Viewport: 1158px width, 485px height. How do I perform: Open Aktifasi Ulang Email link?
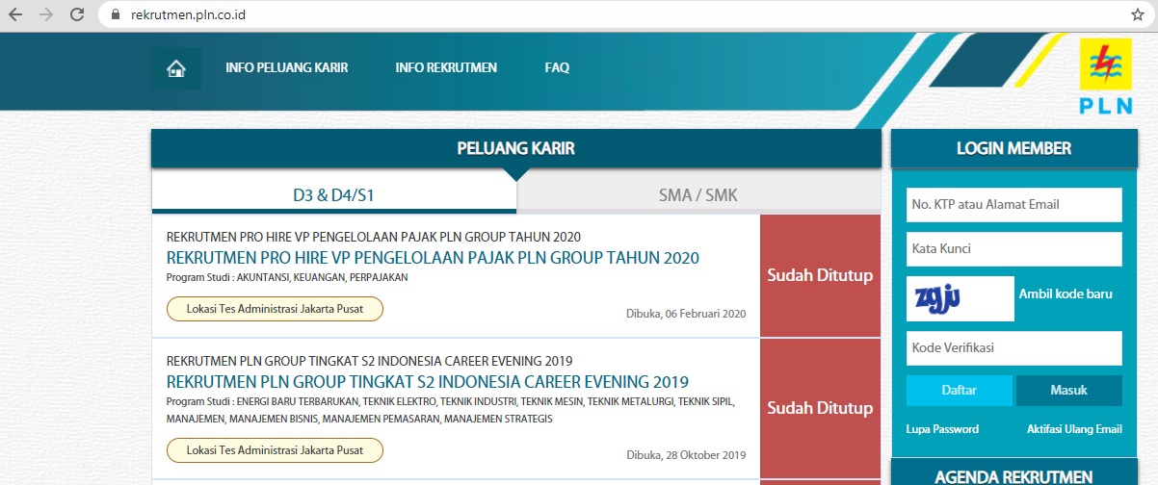tap(1074, 429)
